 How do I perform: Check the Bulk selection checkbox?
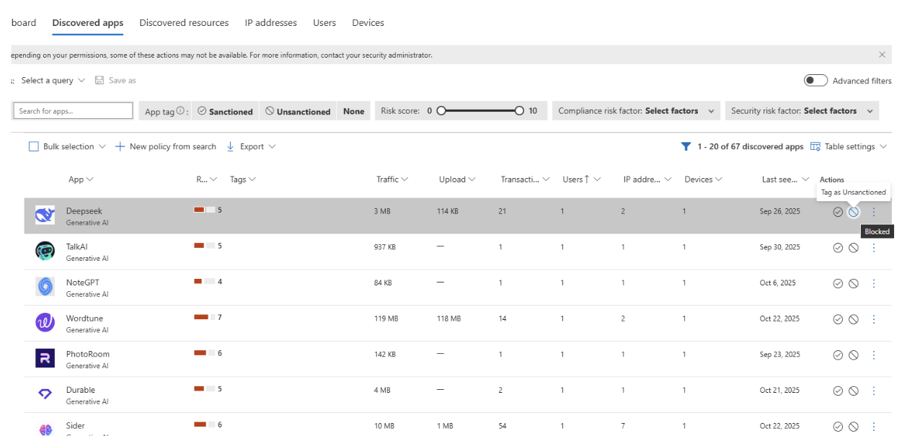tap(33, 146)
